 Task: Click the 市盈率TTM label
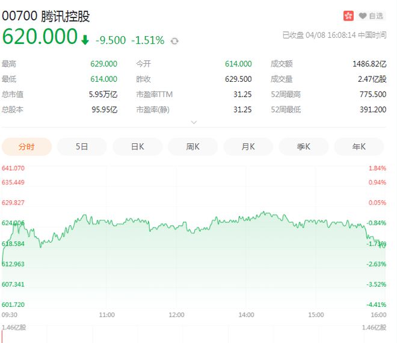coord(153,94)
